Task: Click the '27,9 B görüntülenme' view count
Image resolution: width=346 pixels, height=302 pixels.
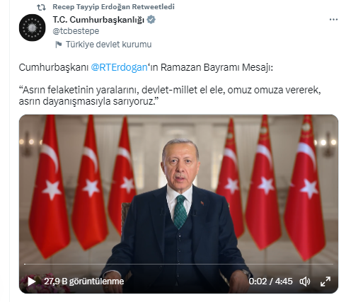Action: 84,281
